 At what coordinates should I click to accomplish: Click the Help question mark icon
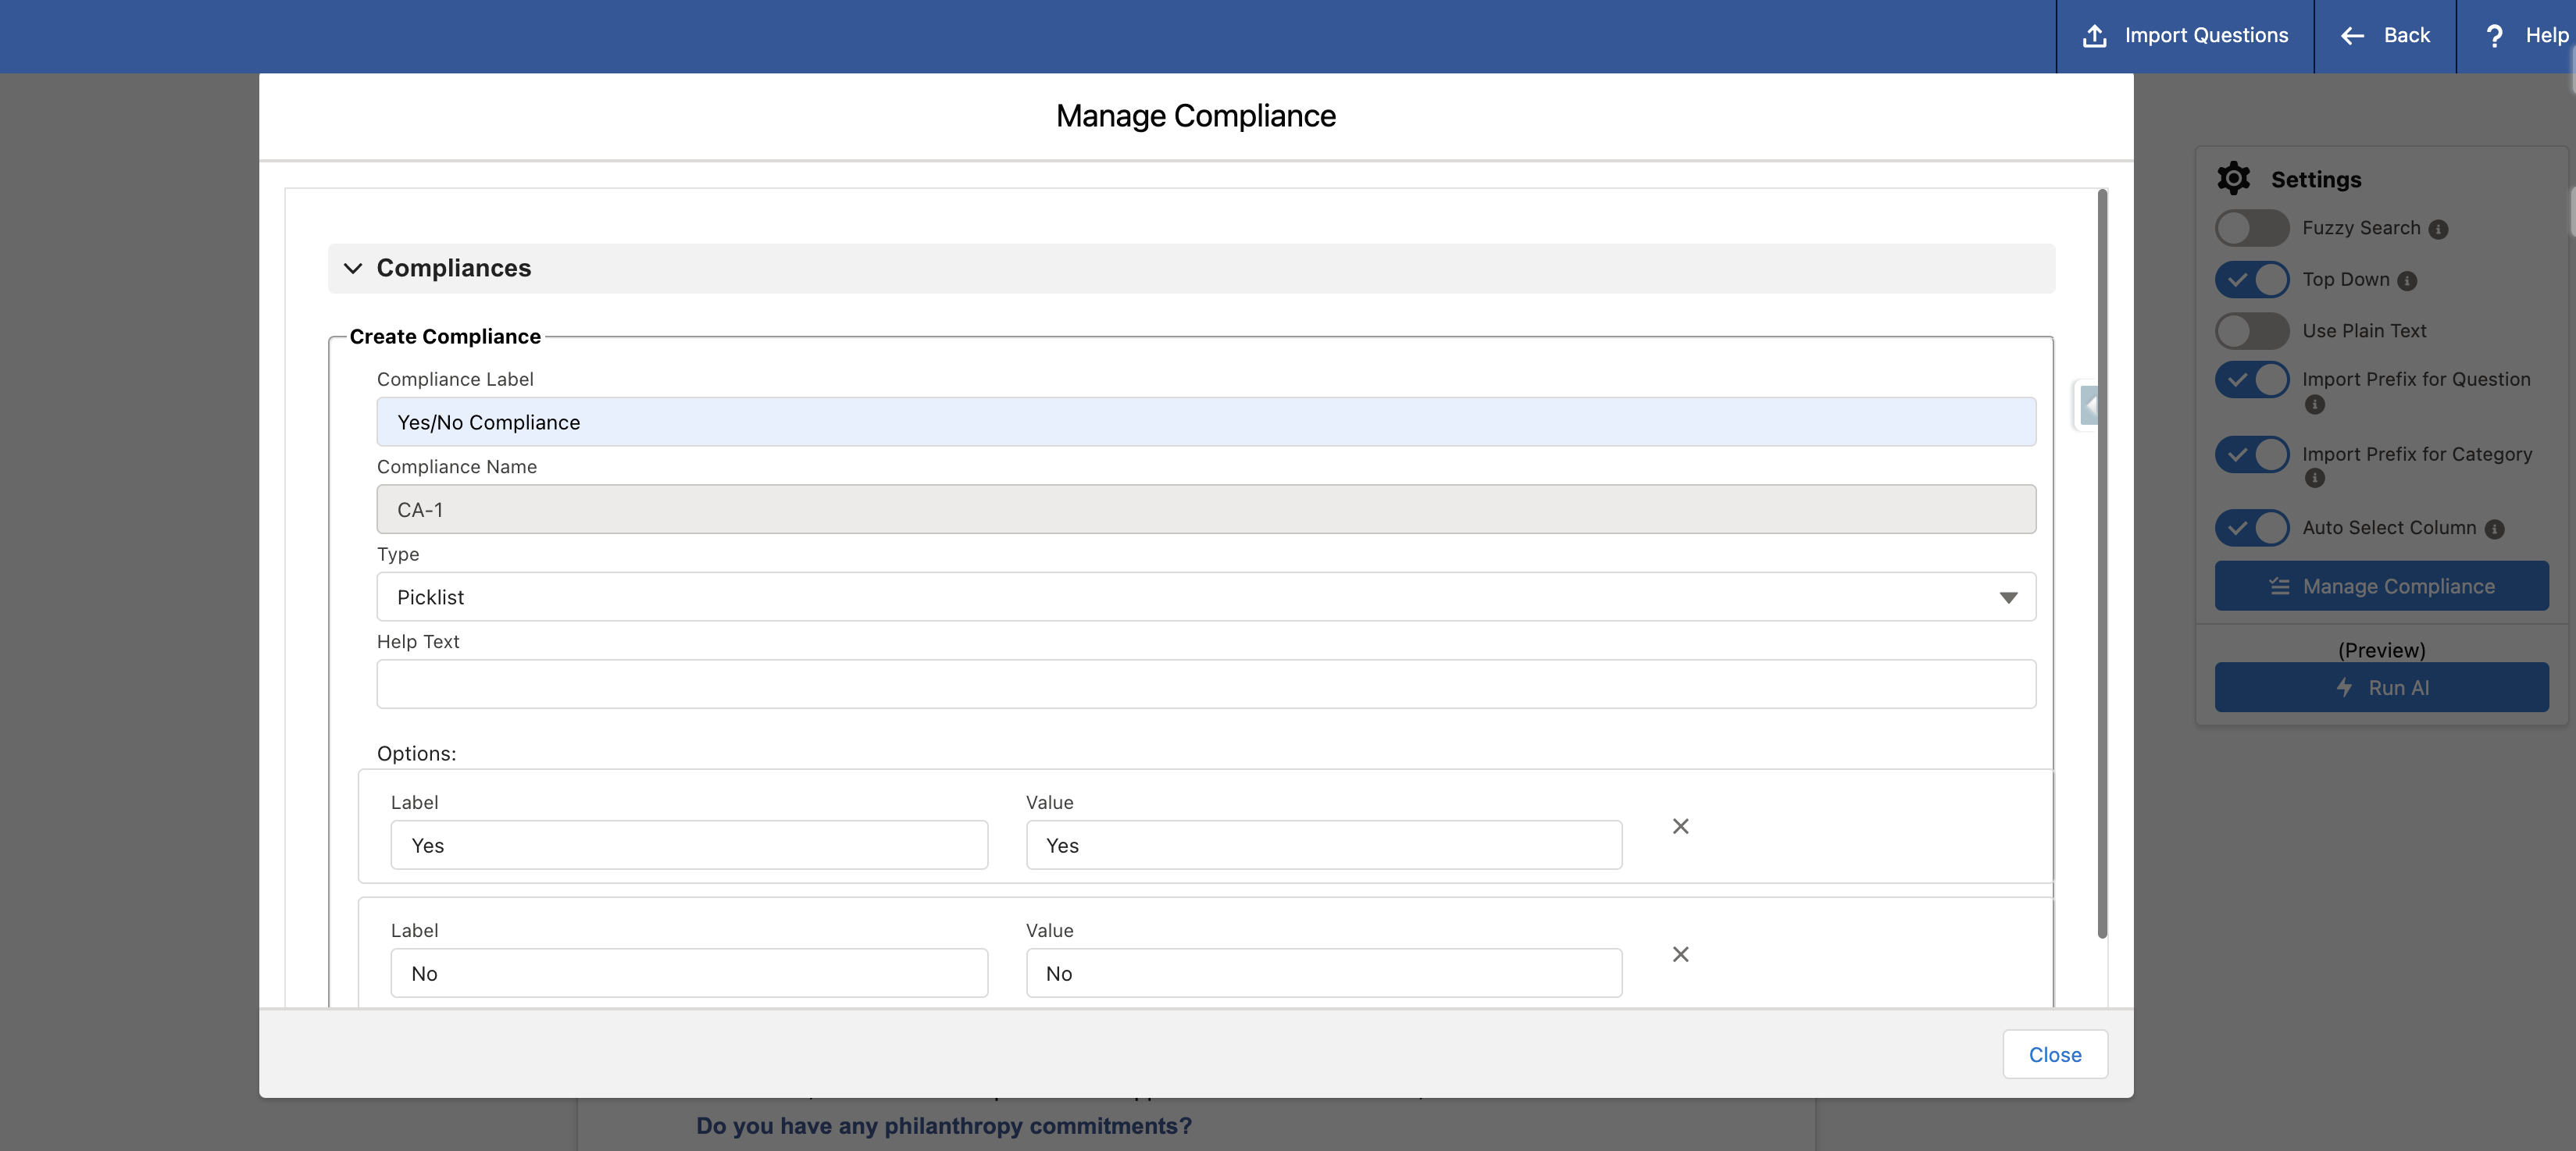click(x=2494, y=36)
